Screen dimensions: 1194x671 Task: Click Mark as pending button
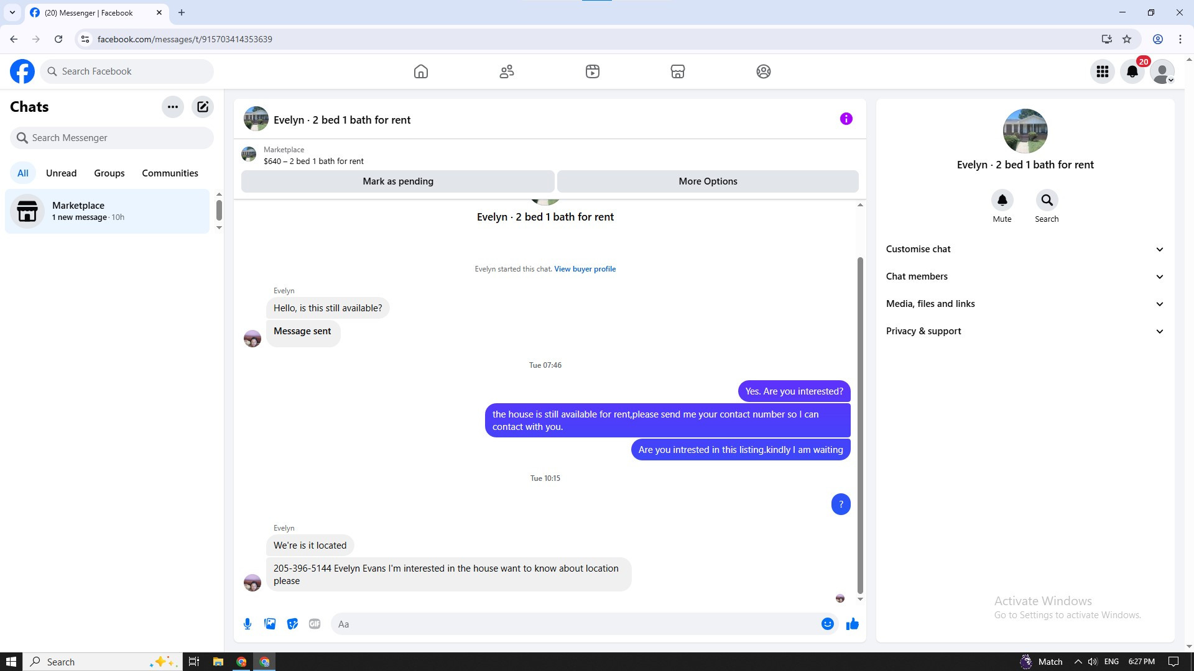point(398,181)
